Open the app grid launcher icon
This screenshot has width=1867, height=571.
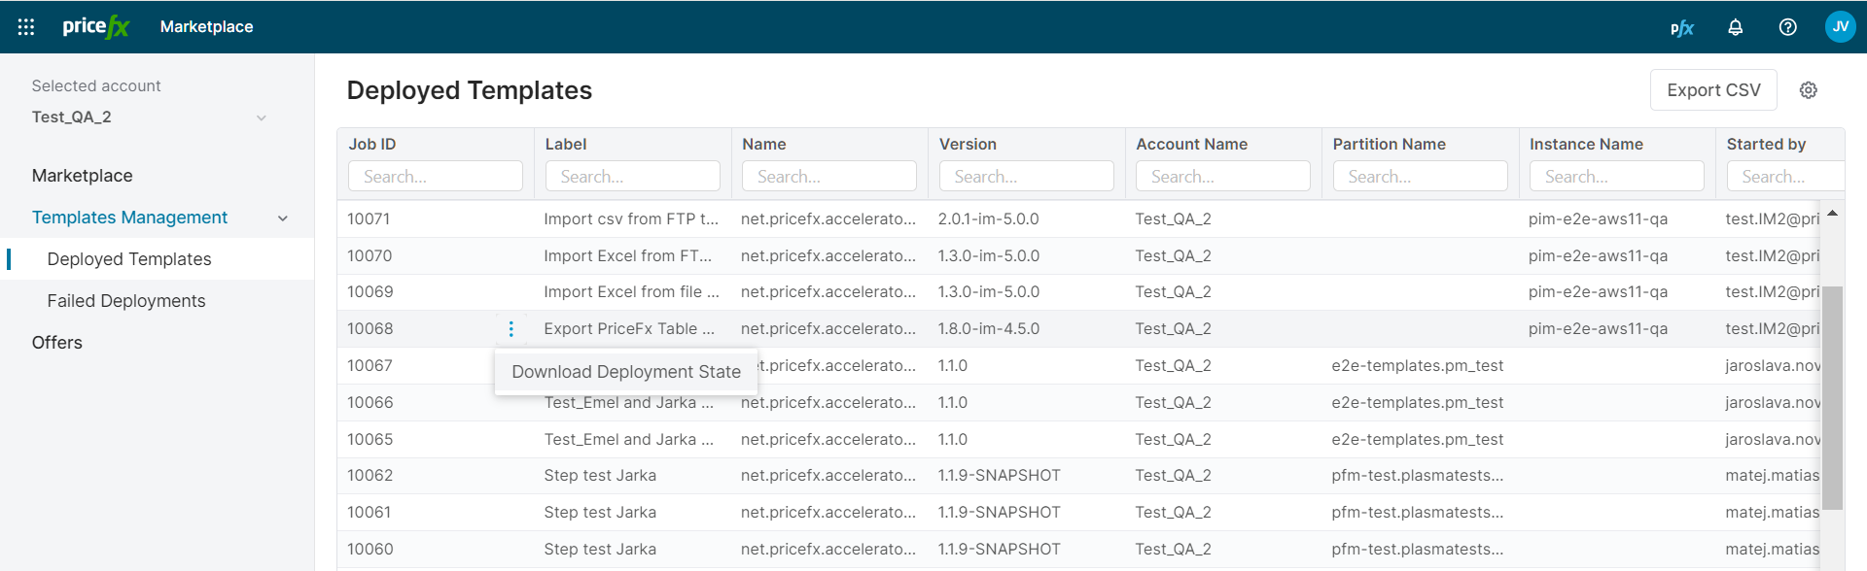point(26,27)
